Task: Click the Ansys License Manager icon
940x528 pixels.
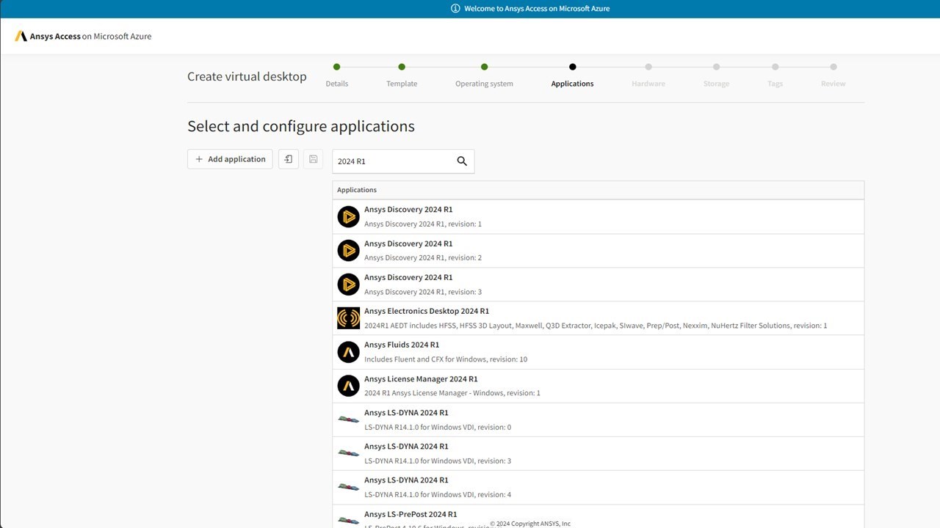Action: (x=348, y=386)
